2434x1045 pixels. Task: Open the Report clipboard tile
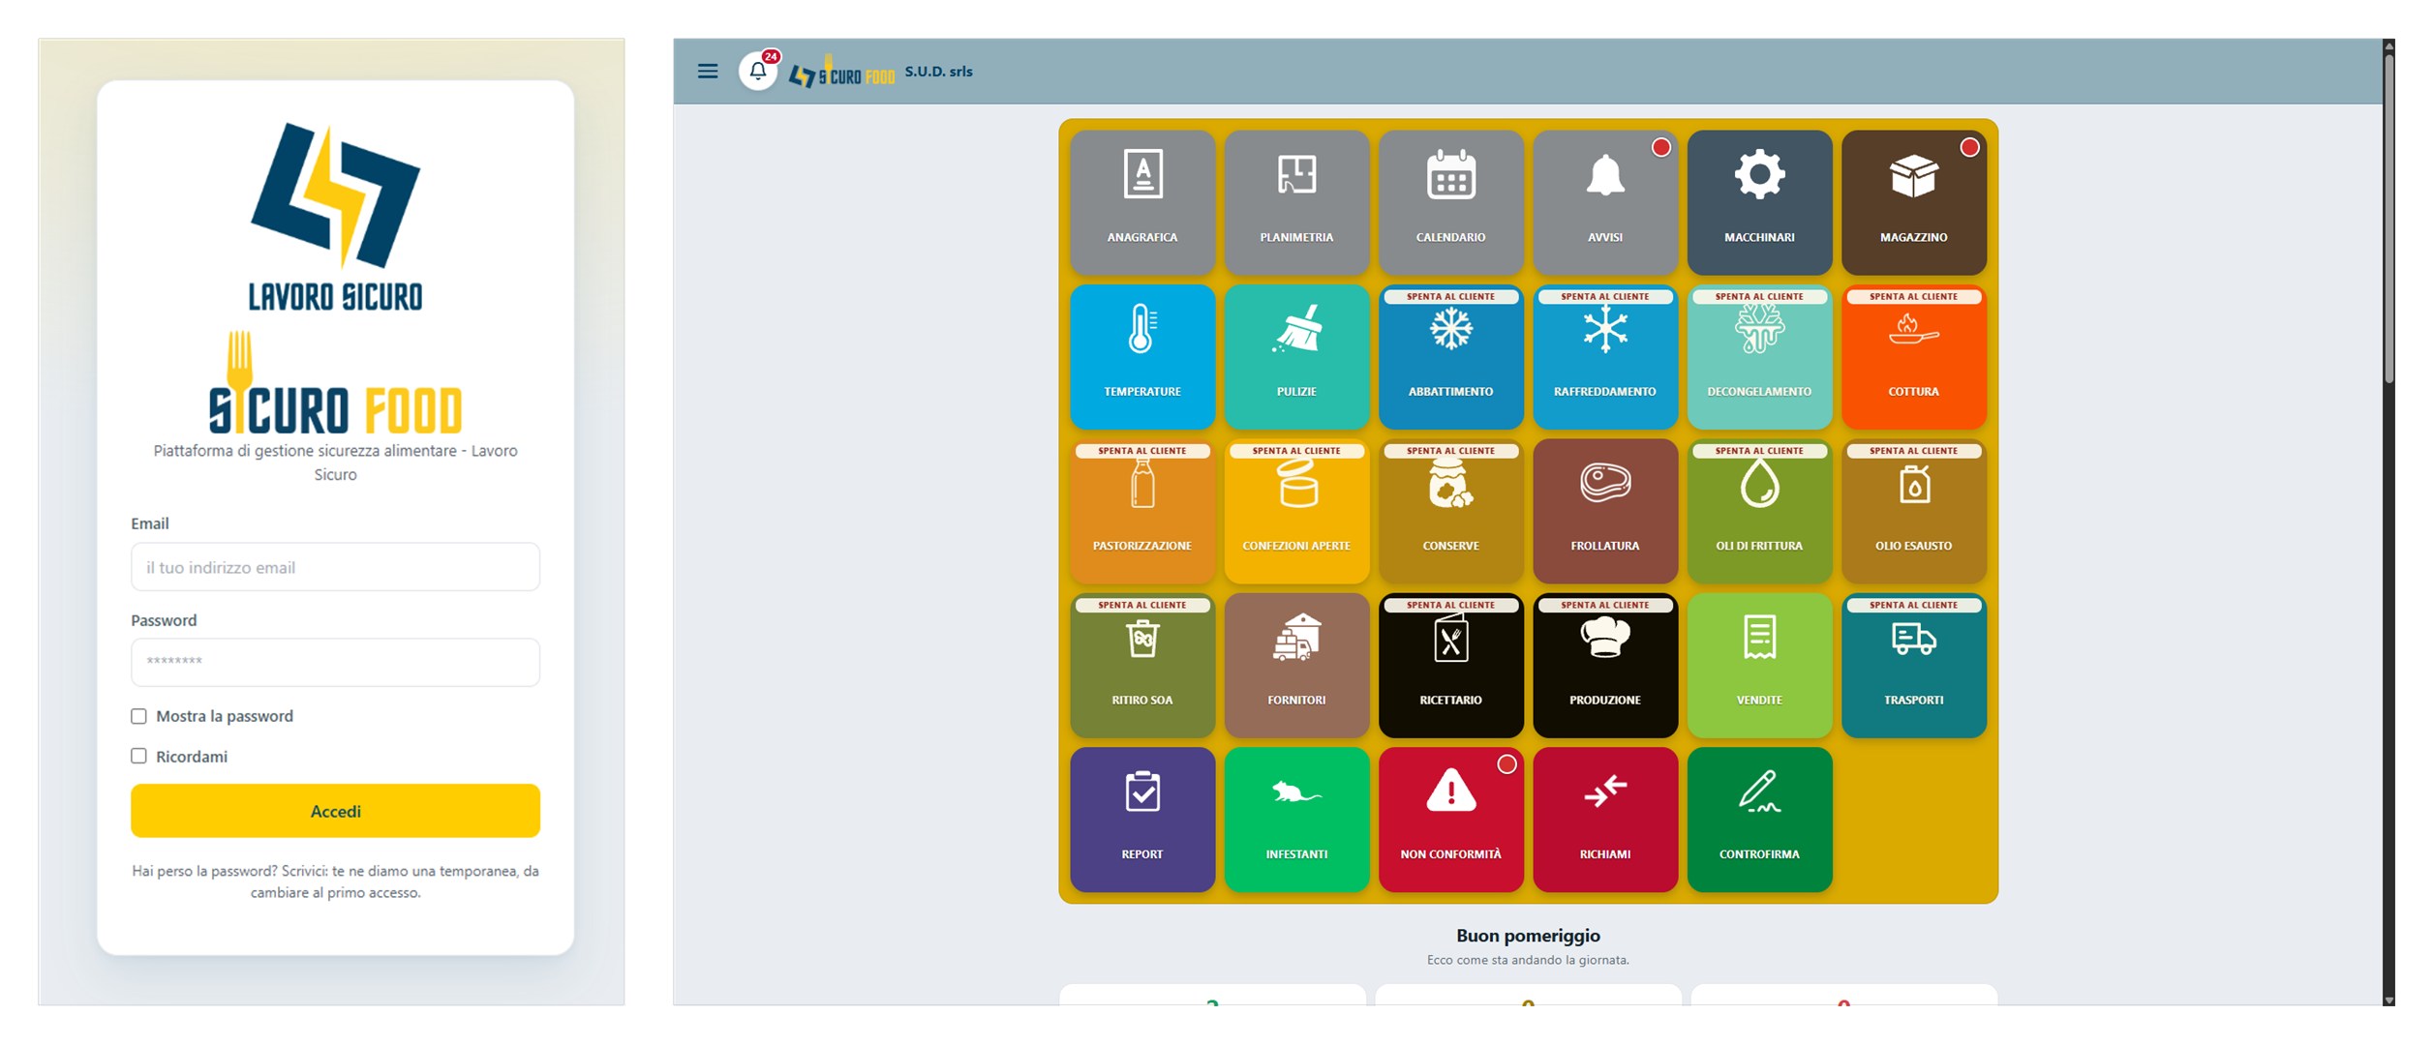coord(1142,820)
